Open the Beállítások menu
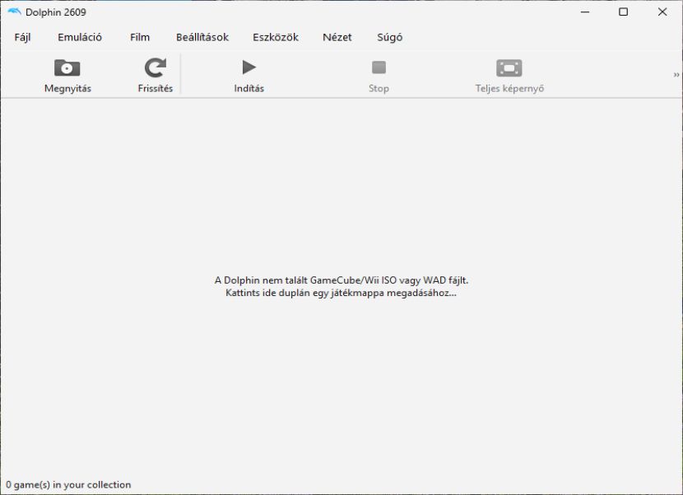 (x=202, y=38)
